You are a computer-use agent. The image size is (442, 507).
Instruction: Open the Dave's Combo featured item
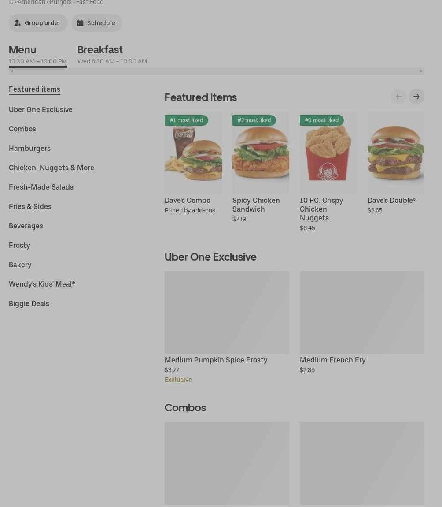(x=193, y=163)
